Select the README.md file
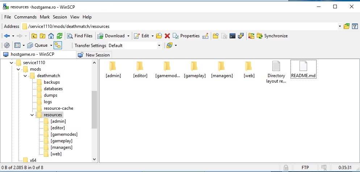Screen dimensions: 360x172 303,70
